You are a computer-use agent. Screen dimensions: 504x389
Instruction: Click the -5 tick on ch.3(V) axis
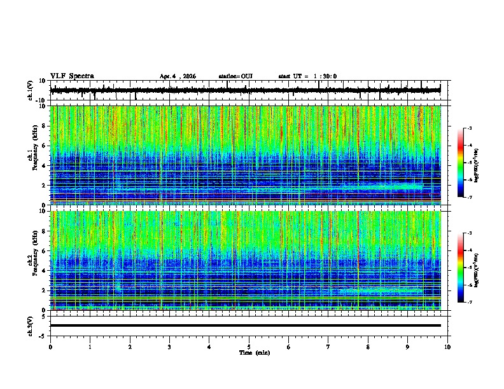pos(43,336)
